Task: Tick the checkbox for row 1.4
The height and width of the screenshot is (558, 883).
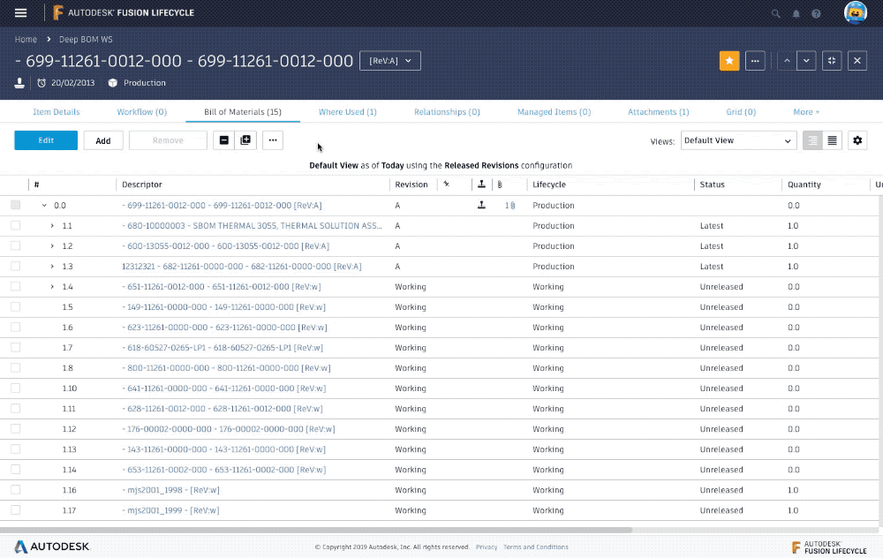Action: 15,286
